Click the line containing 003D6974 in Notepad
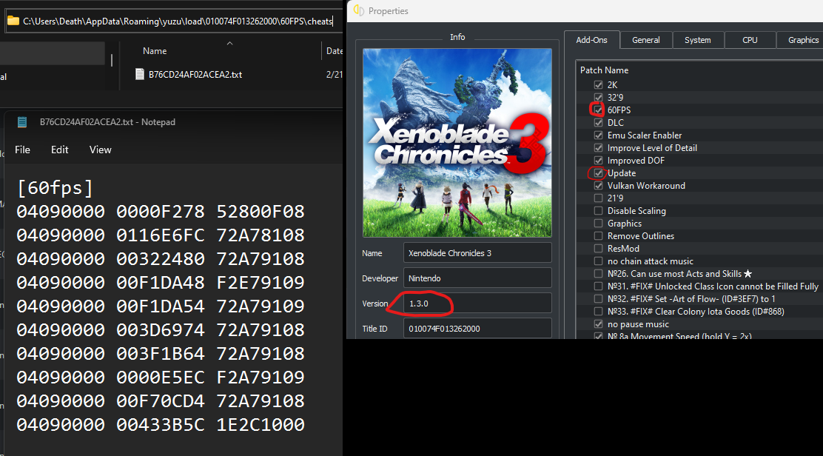This screenshot has height=456, width=823. [x=161, y=329]
